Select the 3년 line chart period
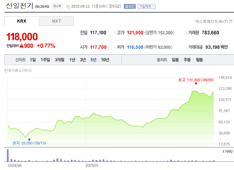Image resolution: width=234 pixels, height=170 pixels. pyautogui.click(x=83, y=60)
